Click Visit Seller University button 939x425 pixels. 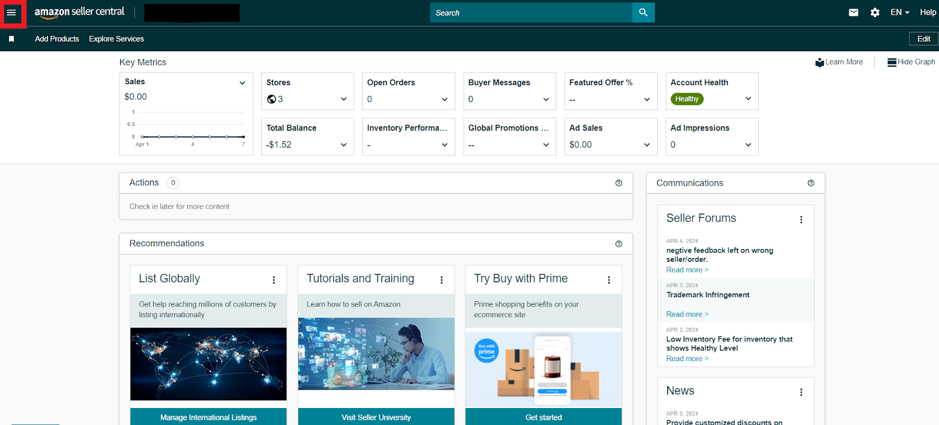[x=376, y=417]
